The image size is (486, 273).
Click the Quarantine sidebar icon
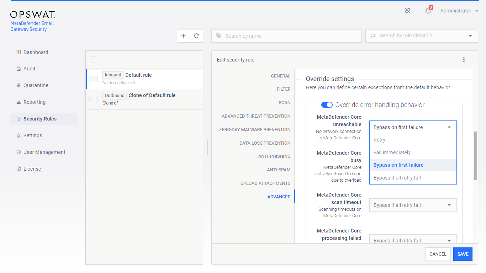coord(19,85)
